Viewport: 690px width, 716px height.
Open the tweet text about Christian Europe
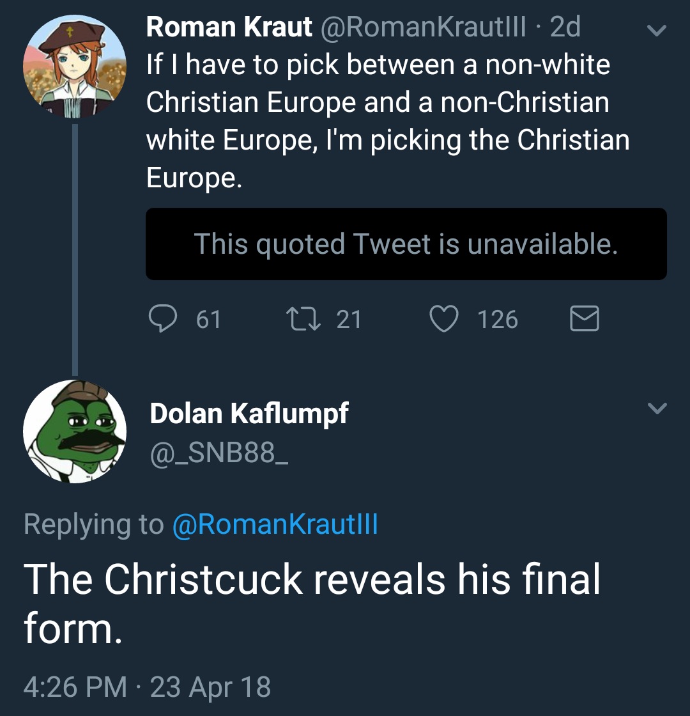pyautogui.click(x=388, y=121)
